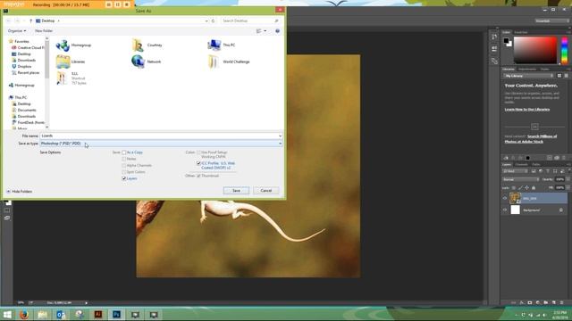Screen dimensions: 572x321
Task: Open the view options dropdown arrow
Action: (265, 31)
